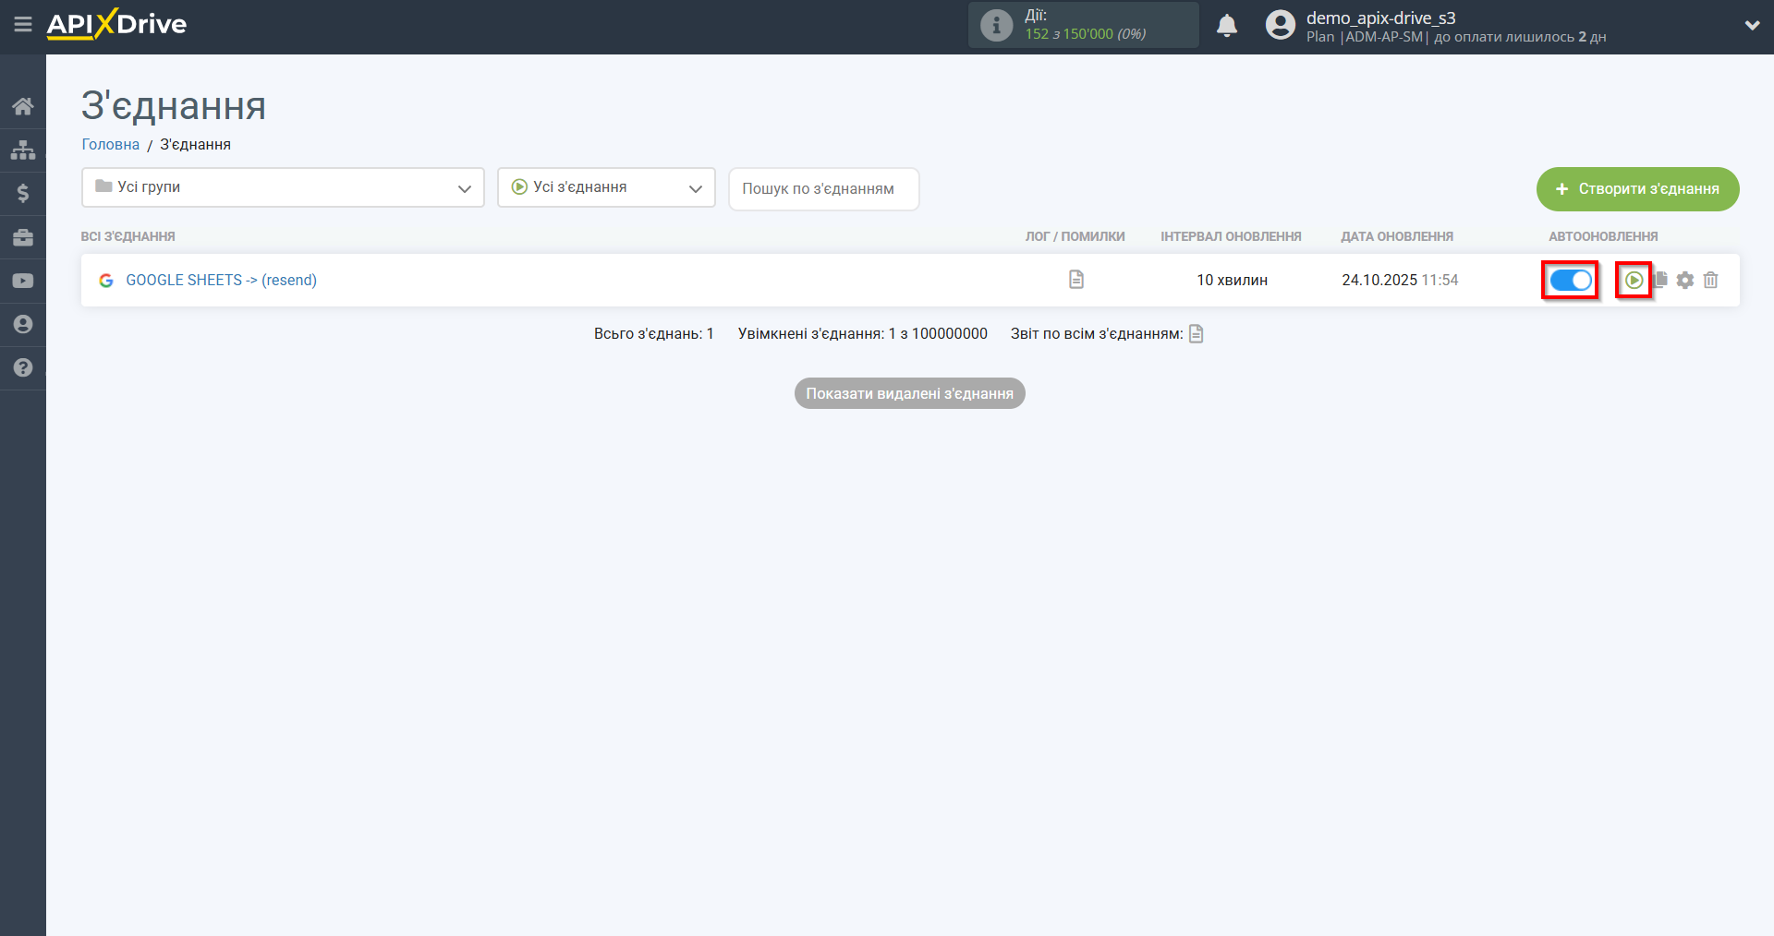Click the dollar billing icon in sidebar
This screenshot has height=936, width=1774.
(23, 193)
